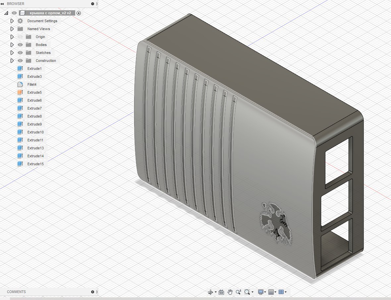Toggle visibility of the root component

point(14,13)
